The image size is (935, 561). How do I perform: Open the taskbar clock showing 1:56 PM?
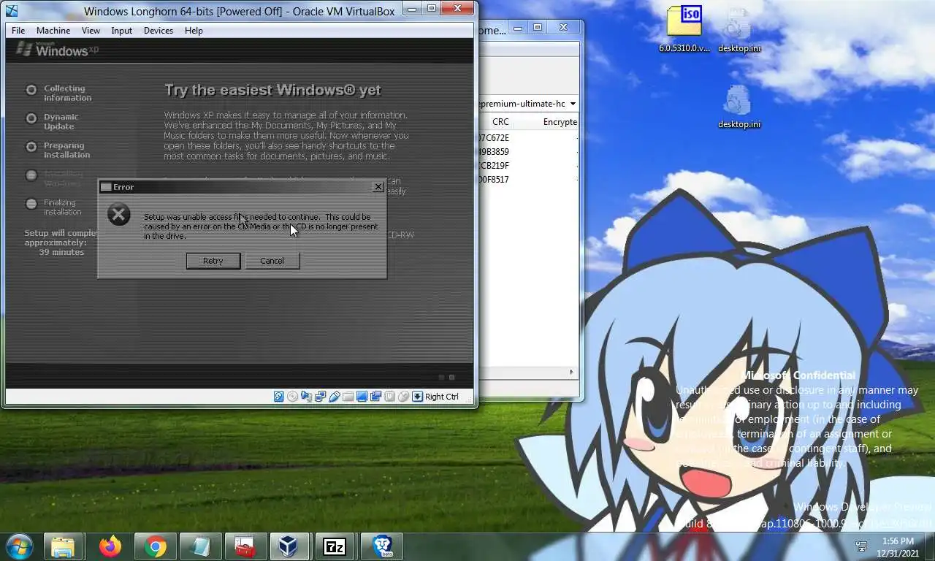coord(898,547)
